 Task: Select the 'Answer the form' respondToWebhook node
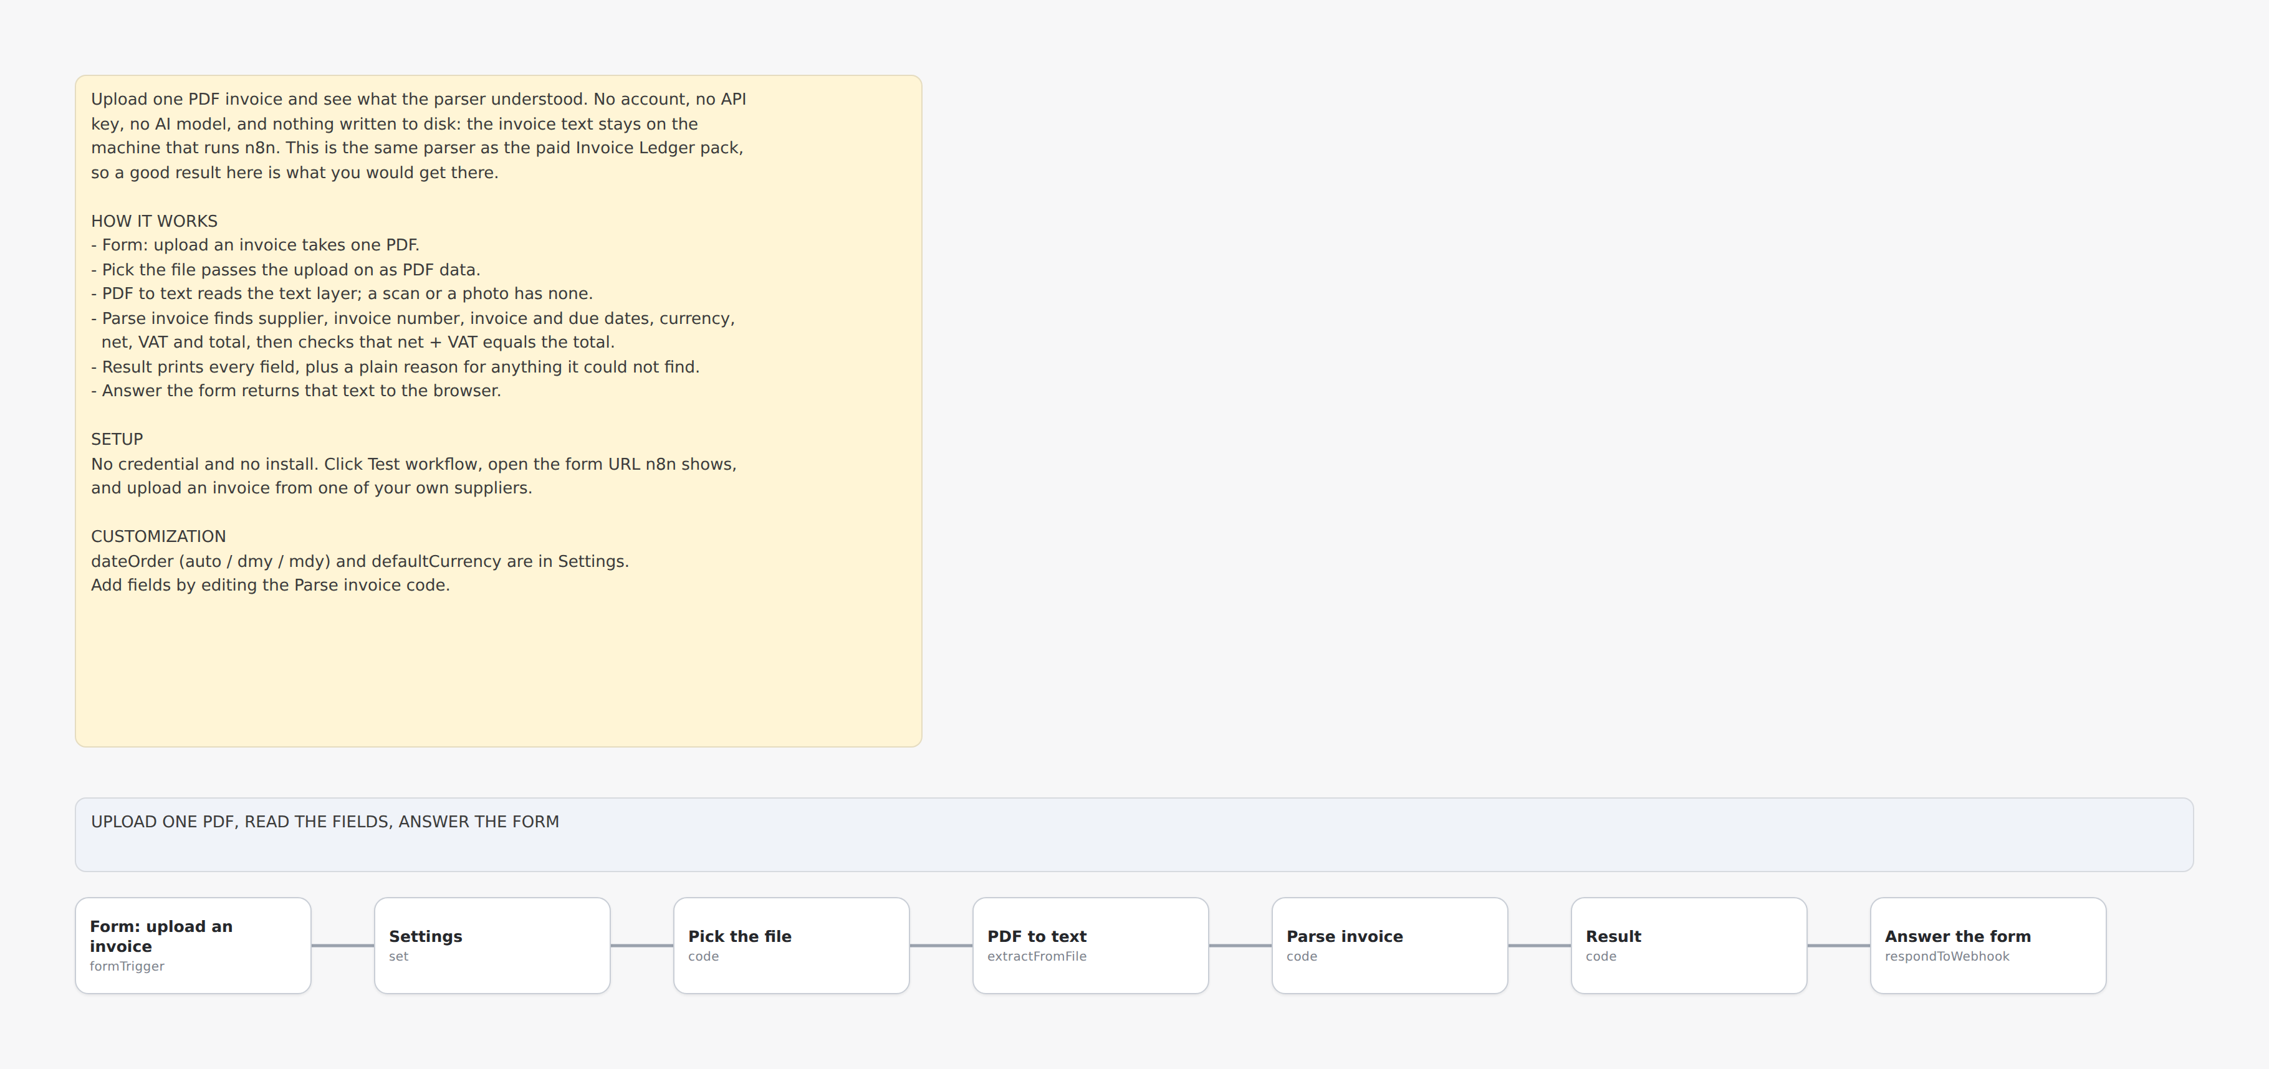[x=1988, y=946]
